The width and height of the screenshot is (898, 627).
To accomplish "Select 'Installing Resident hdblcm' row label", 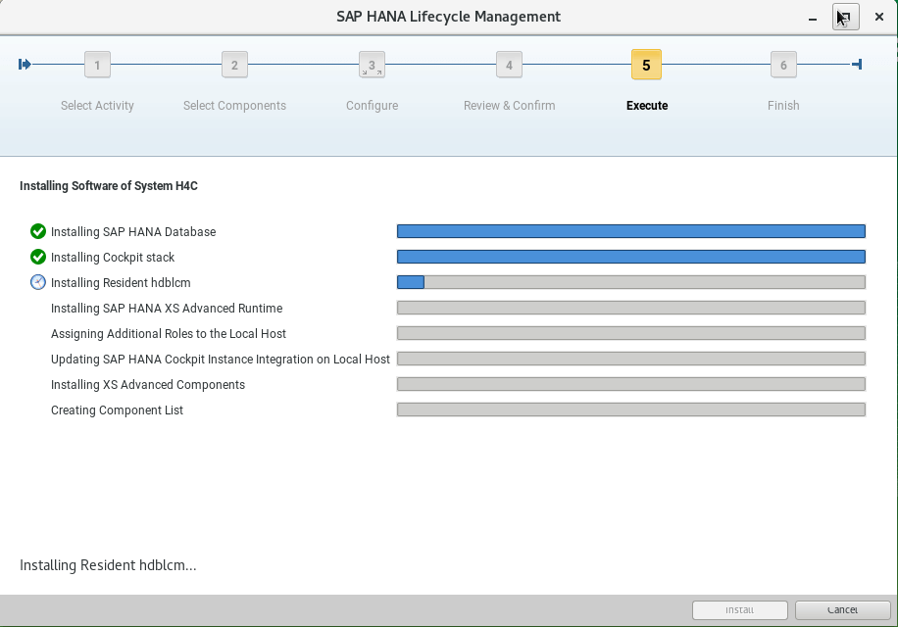I will 121,282.
